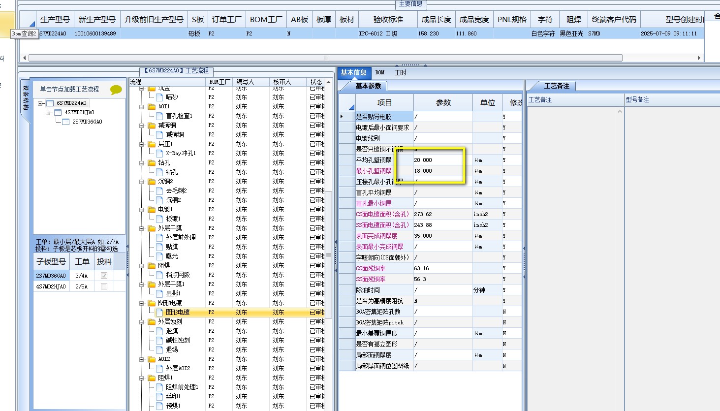
Task: Click the CS面残铜率 value 63.16
Action: [443, 269]
